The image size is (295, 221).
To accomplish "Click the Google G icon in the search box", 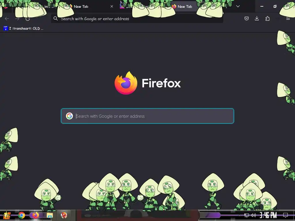I will tap(69, 116).
